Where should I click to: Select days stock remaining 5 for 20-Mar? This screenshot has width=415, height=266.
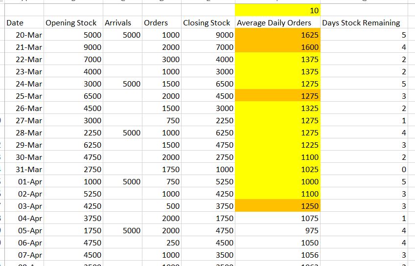[364, 35]
